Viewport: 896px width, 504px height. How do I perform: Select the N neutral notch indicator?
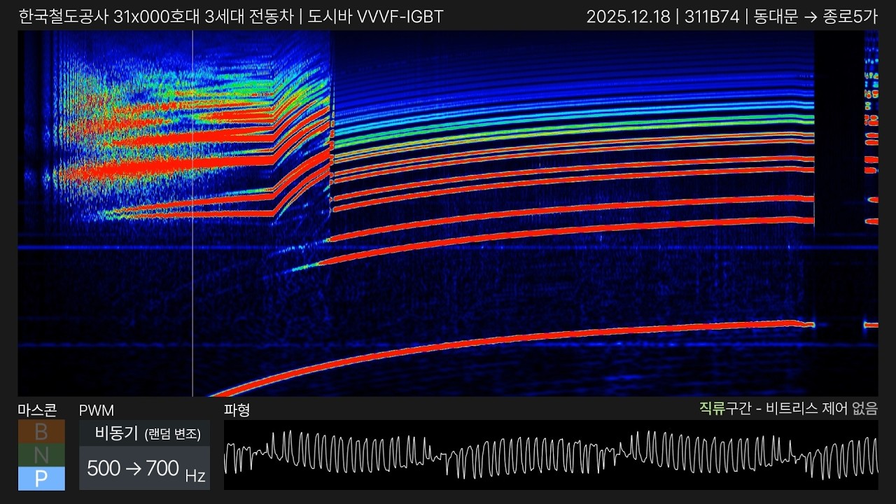pos(41,455)
